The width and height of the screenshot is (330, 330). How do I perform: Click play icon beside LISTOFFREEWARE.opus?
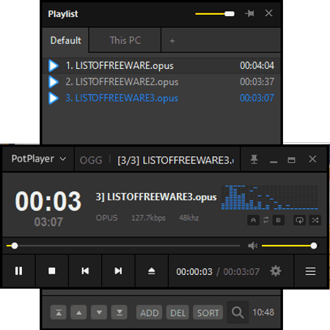pyautogui.click(x=54, y=65)
